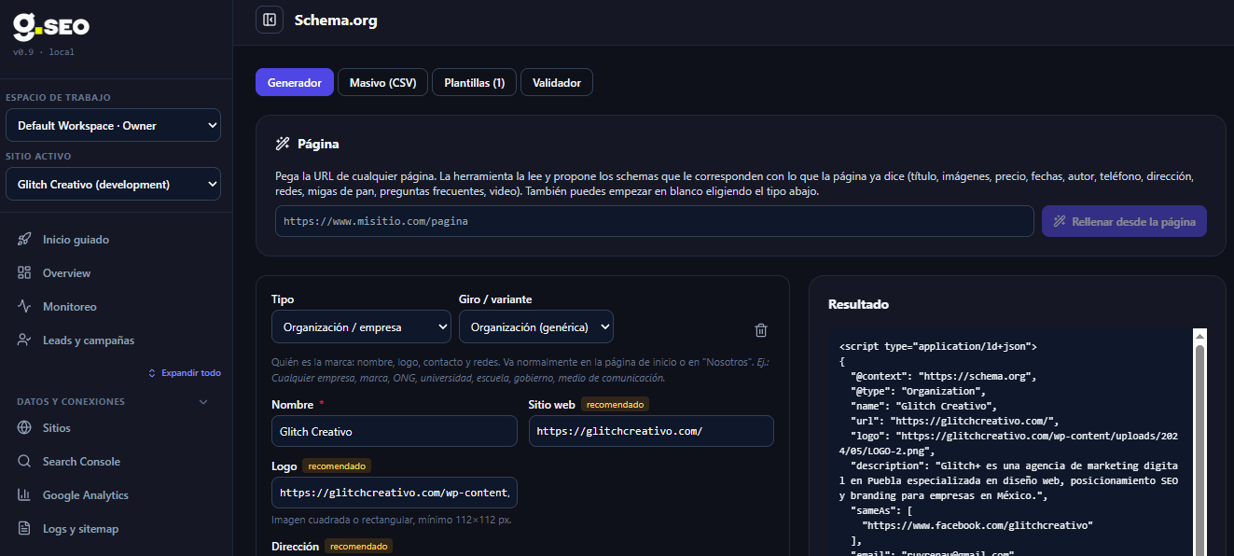Click the Resultado code scrollbar
The width and height of the screenshot is (1234, 556).
click(1200, 450)
